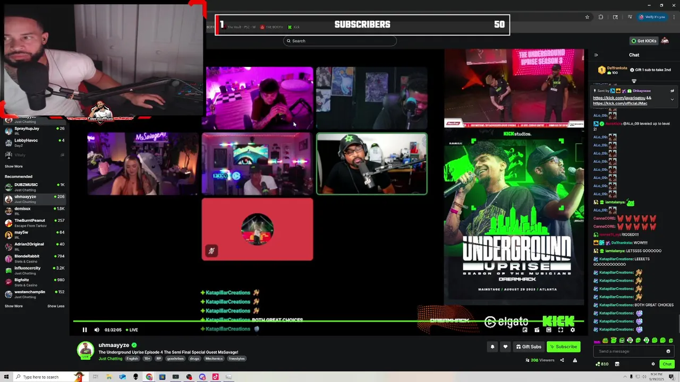The width and height of the screenshot is (680, 382).
Task: Click Show Less in recommended list
Action: (56, 306)
